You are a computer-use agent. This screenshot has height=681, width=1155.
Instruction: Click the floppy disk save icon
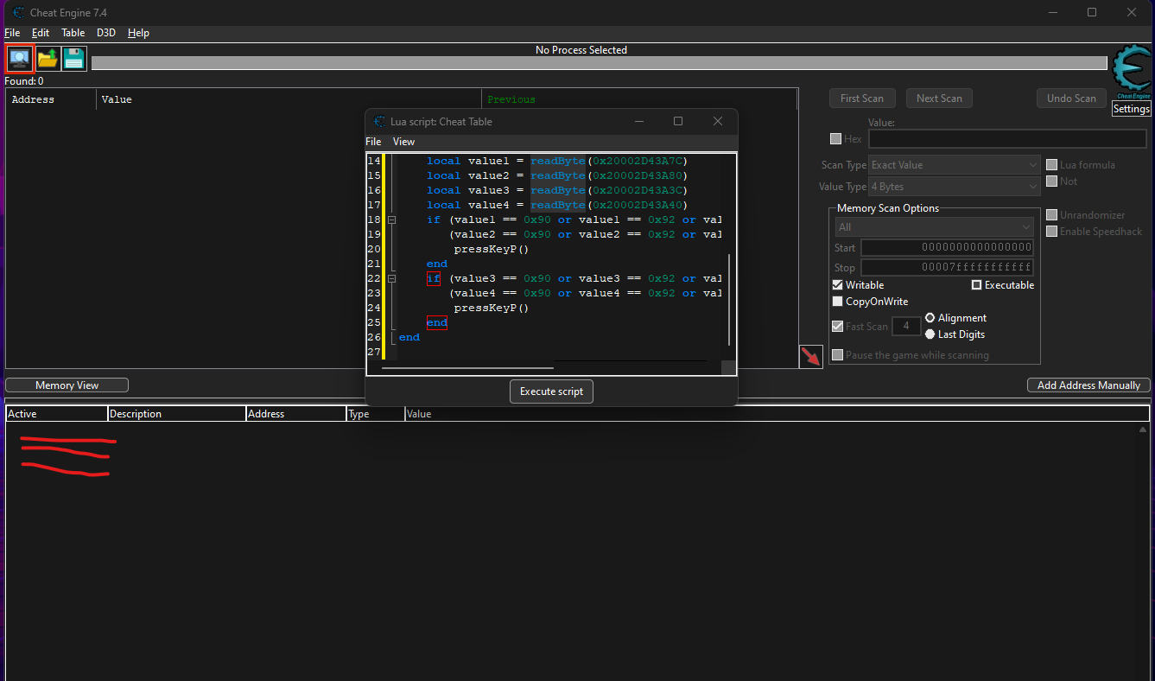point(74,59)
